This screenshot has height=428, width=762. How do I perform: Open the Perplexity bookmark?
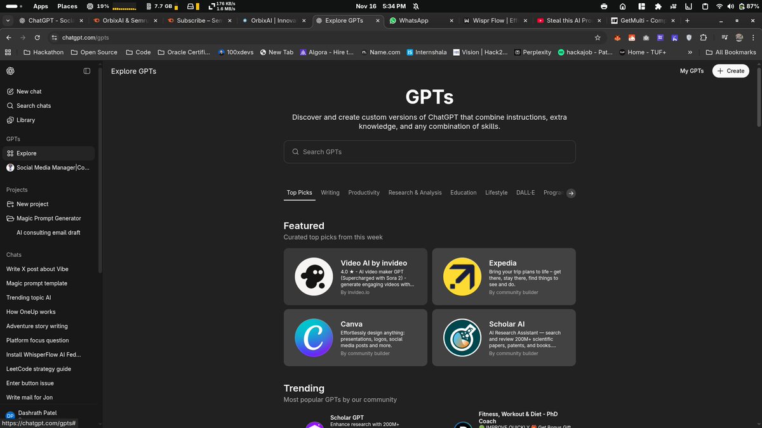pyautogui.click(x=532, y=52)
